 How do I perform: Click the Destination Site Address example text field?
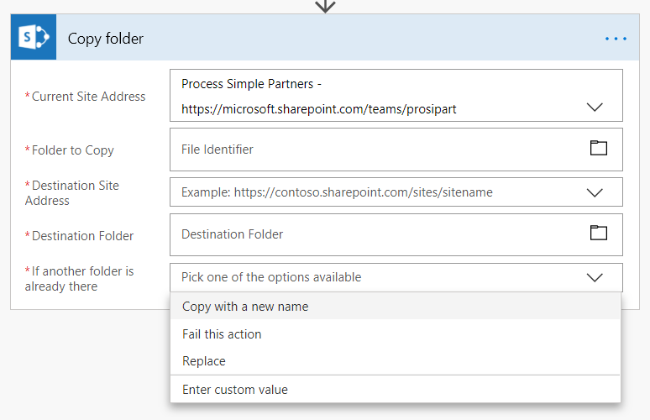click(x=378, y=192)
